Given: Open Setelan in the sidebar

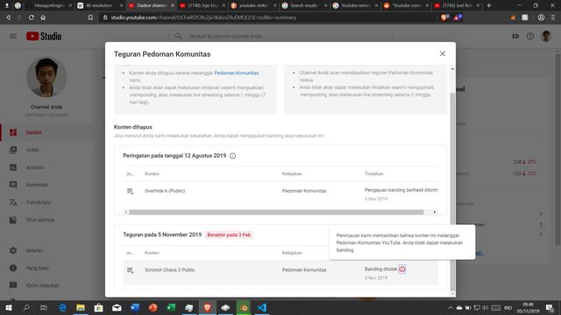Looking at the screenshot, I should (46, 251).
